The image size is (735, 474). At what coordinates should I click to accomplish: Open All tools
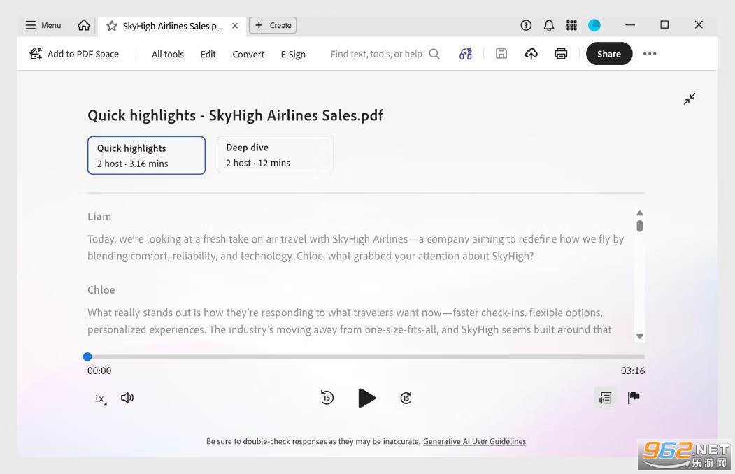pyautogui.click(x=167, y=55)
